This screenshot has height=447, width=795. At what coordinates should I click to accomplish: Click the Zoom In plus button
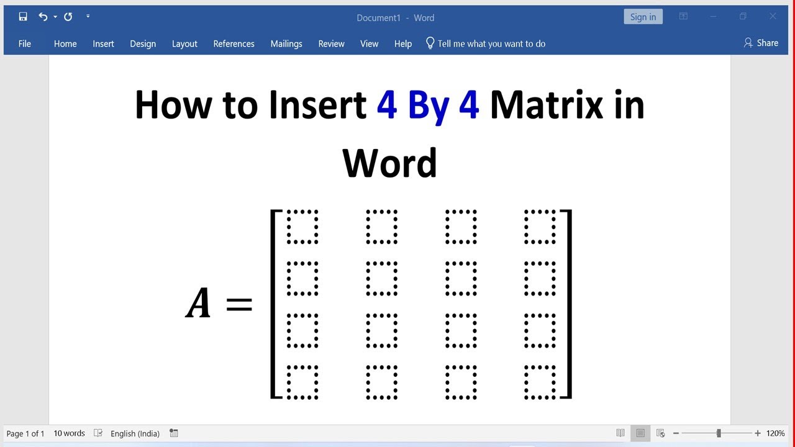(x=757, y=433)
